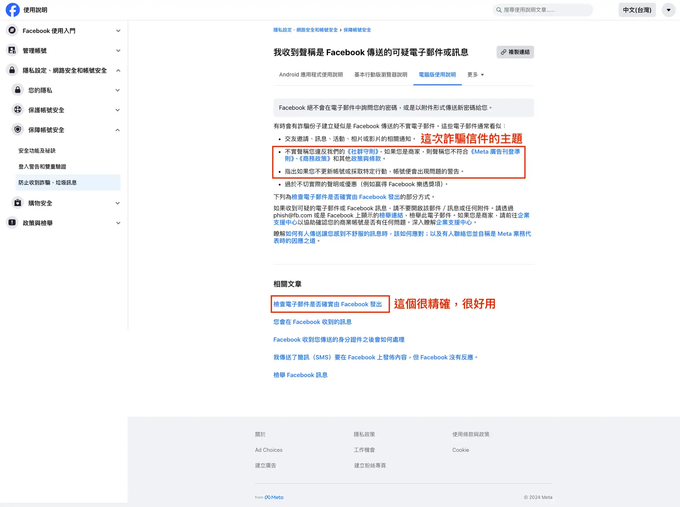The width and height of the screenshot is (680, 507).
Task: Click footer link Cookie
Action: (460, 450)
